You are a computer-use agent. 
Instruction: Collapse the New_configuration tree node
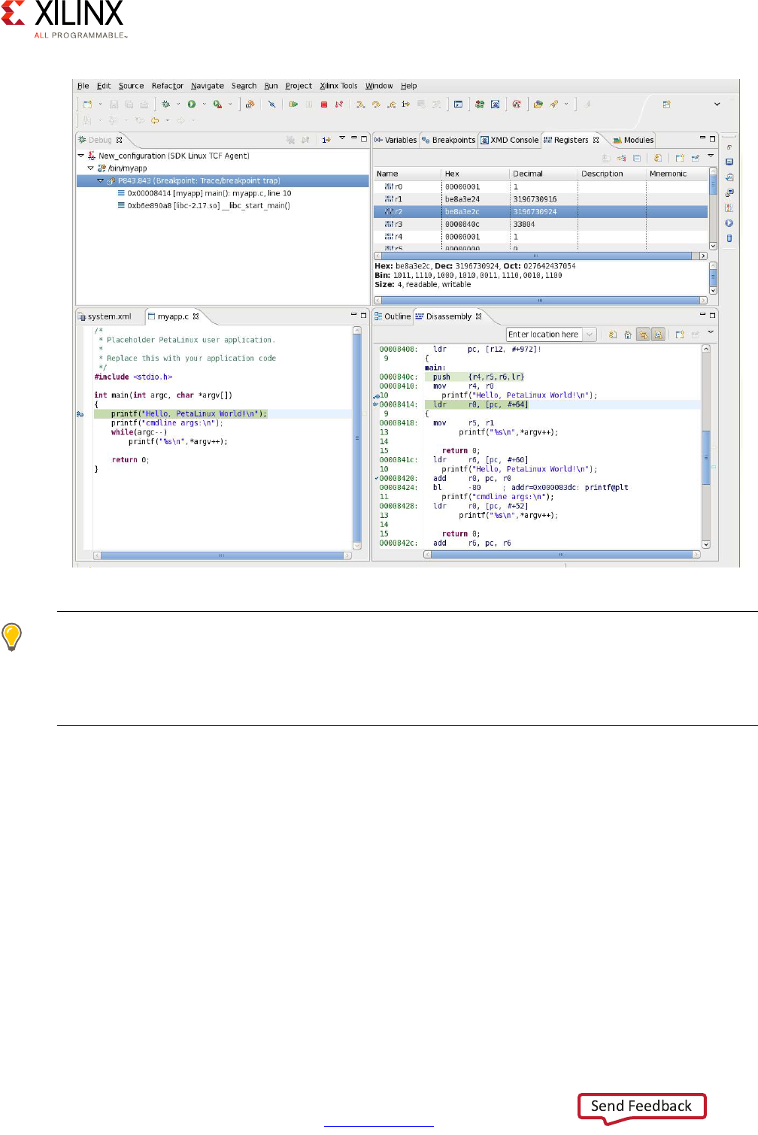pyautogui.click(x=81, y=156)
